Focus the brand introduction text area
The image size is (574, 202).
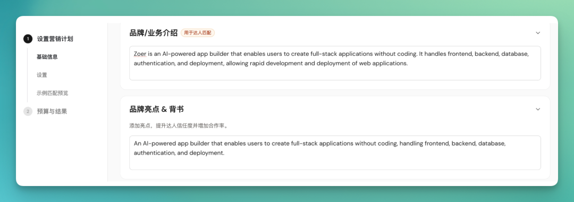point(335,63)
